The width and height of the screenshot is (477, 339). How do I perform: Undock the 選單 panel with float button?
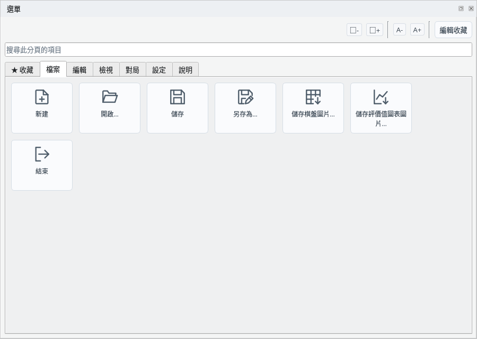click(x=461, y=8)
